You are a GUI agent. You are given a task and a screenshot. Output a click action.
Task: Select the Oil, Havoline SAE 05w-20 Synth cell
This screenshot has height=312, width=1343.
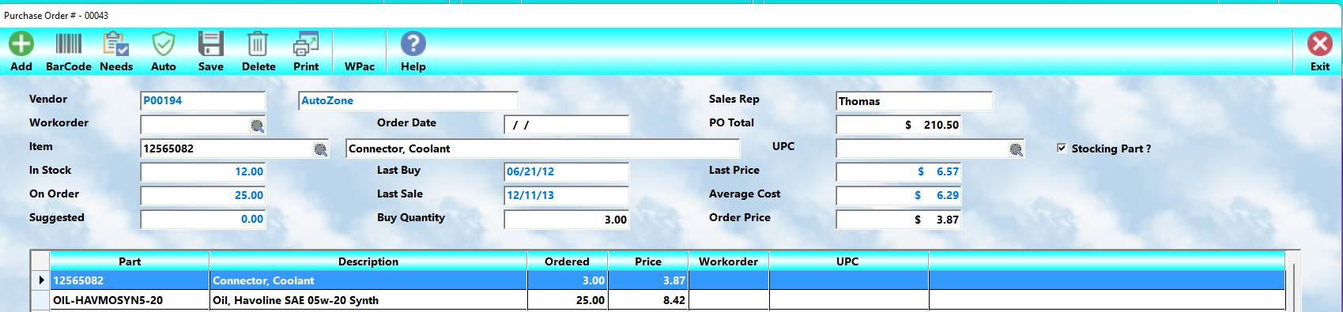[368, 300]
